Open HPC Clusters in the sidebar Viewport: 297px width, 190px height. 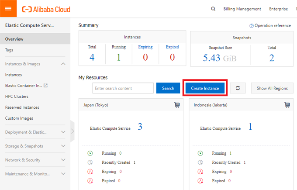[x=17, y=97]
